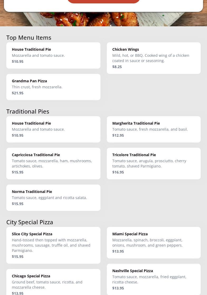Pick the Tricolore Traditional Pie card
The width and height of the screenshot is (207, 295).
153,163
